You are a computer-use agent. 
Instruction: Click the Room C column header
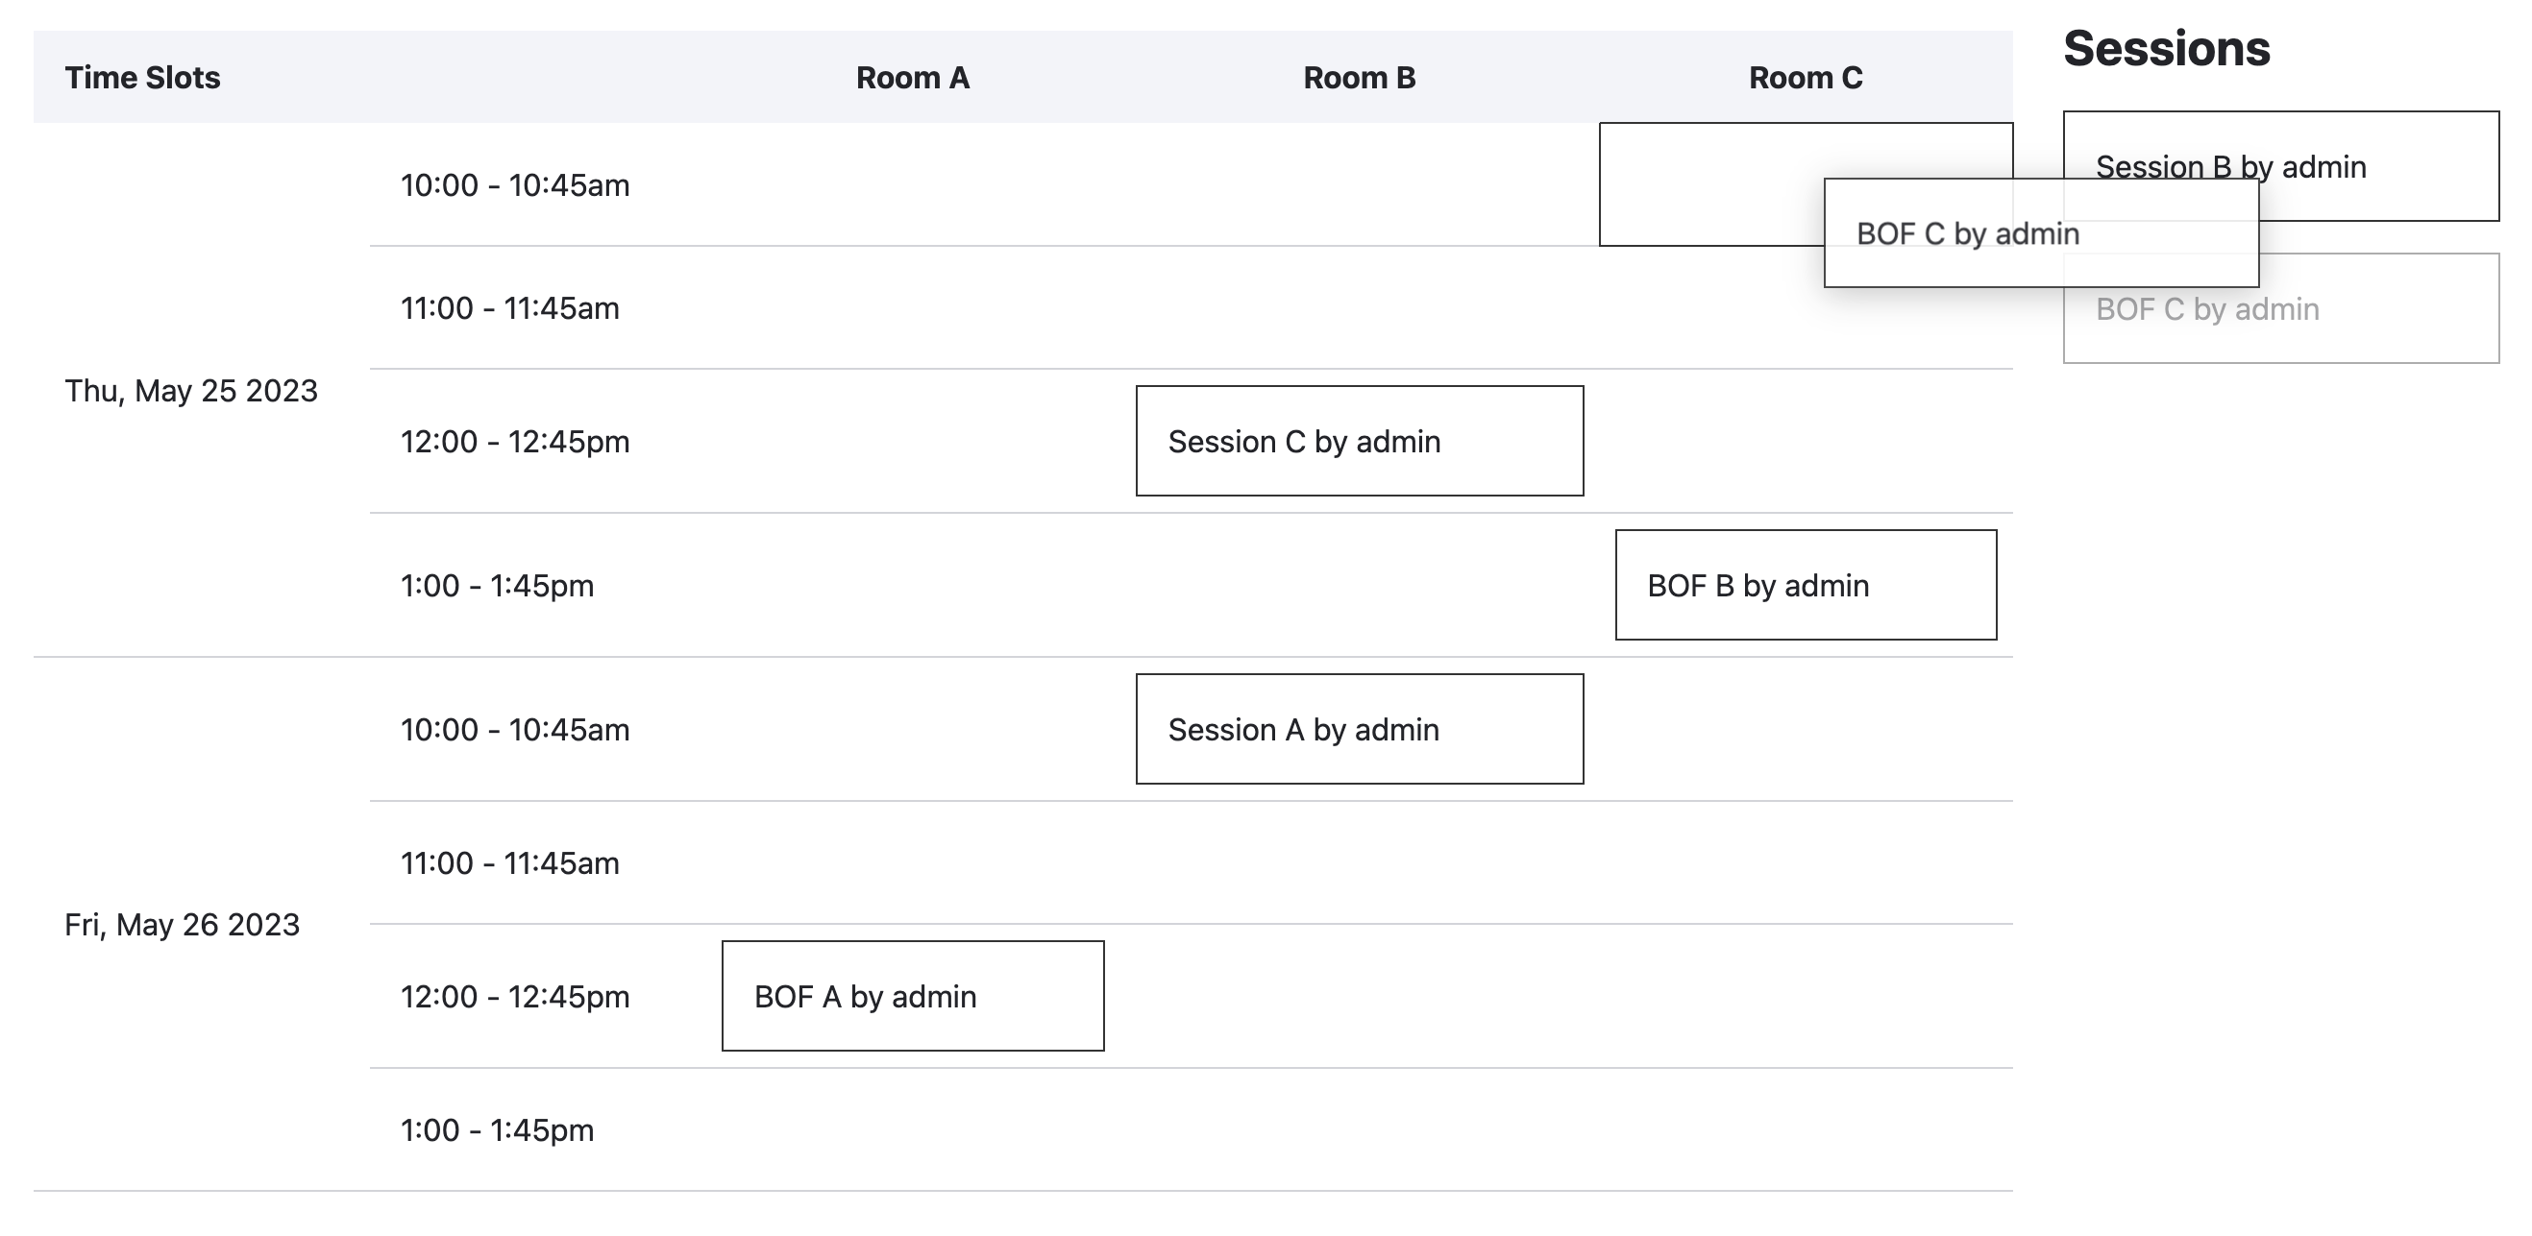[1806, 78]
